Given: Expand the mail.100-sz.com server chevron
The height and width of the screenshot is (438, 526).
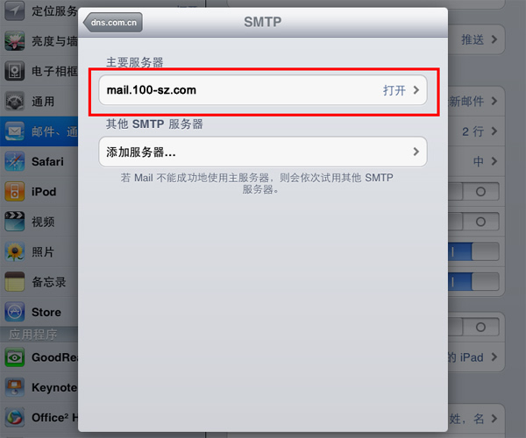Looking at the screenshot, I should click(416, 90).
